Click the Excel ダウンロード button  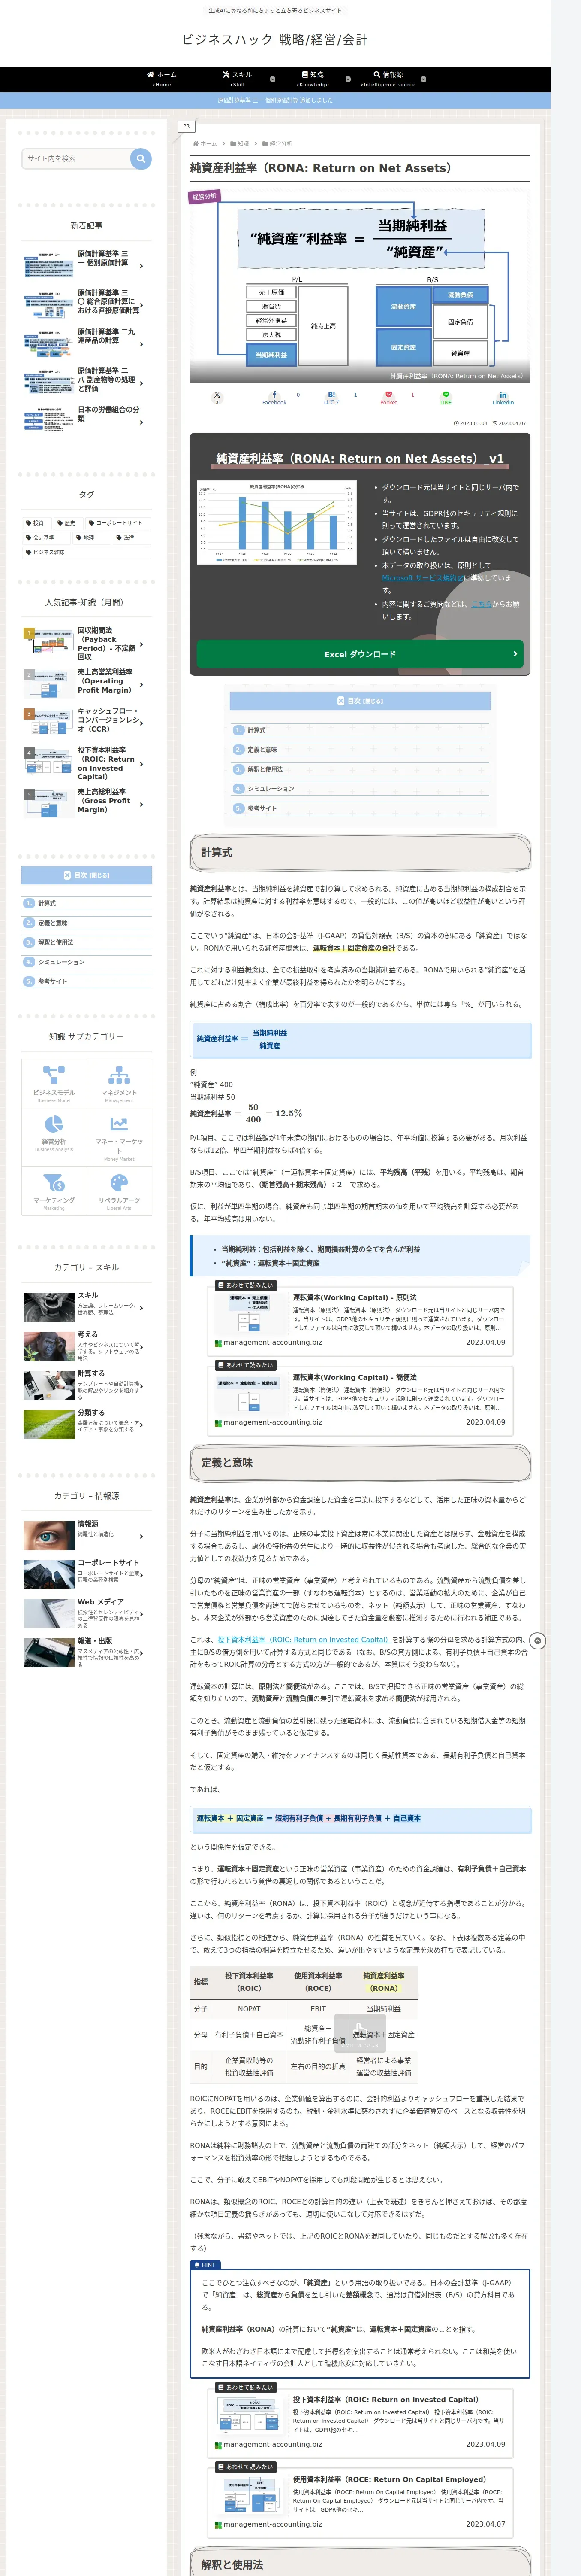[x=359, y=654]
